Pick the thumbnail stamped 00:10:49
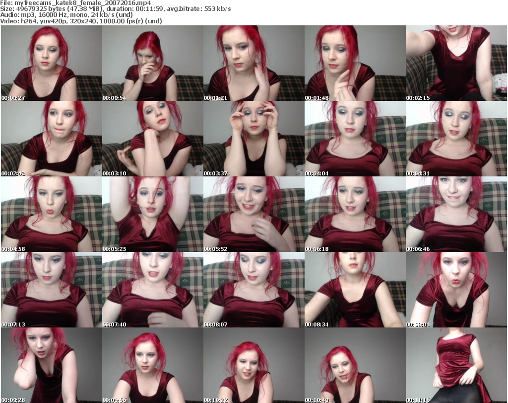508x403 pixels. click(x=355, y=365)
